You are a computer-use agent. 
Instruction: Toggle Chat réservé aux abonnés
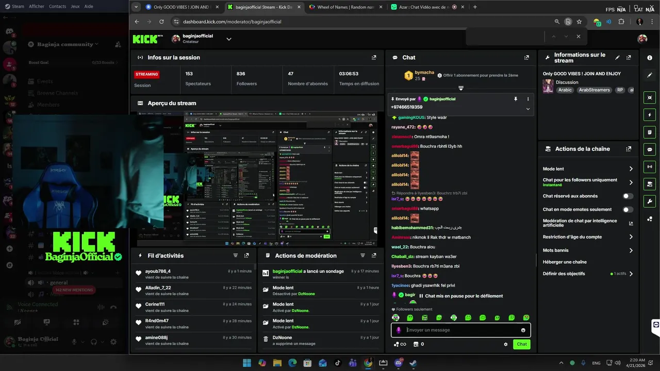click(x=628, y=196)
